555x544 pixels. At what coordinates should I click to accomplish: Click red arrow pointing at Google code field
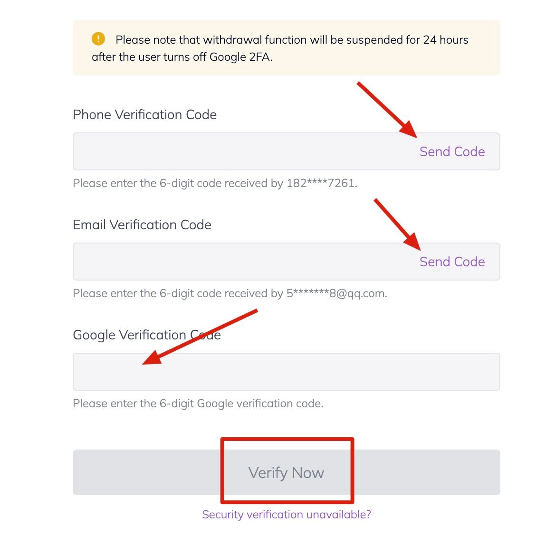coord(200,337)
